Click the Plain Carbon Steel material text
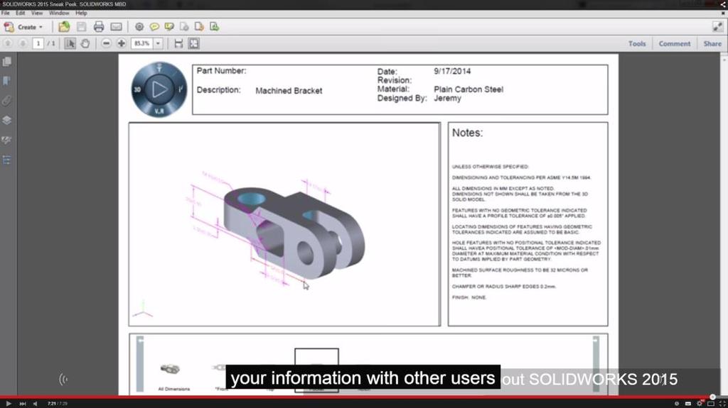Image resolution: width=728 pixels, height=408 pixels. (x=469, y=89)
